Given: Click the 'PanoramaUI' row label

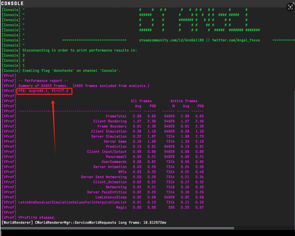Looking at the screenshot, I should (116, 157).
